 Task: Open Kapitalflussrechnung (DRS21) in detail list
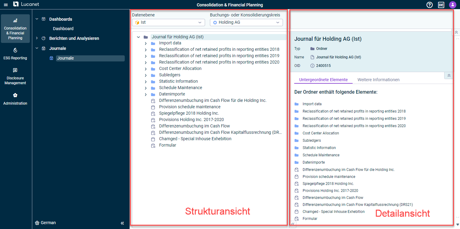(357, 205)
